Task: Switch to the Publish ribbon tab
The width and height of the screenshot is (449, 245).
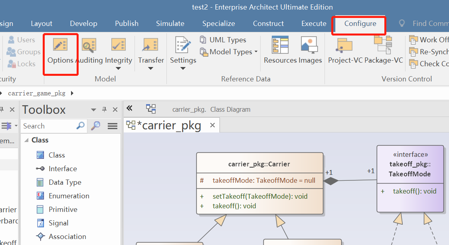Action: point(127,24)
